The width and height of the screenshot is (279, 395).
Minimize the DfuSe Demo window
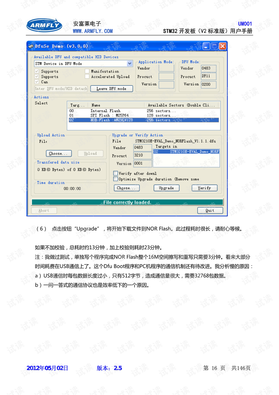[206, 46]
